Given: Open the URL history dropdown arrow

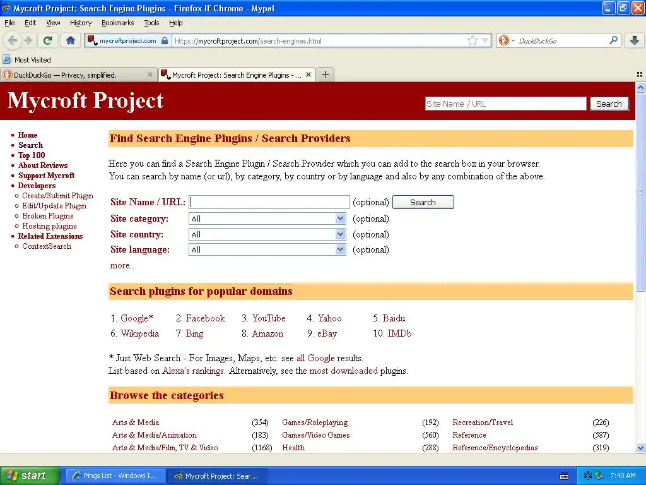Looking at the screenshot, I should [485, 40].
